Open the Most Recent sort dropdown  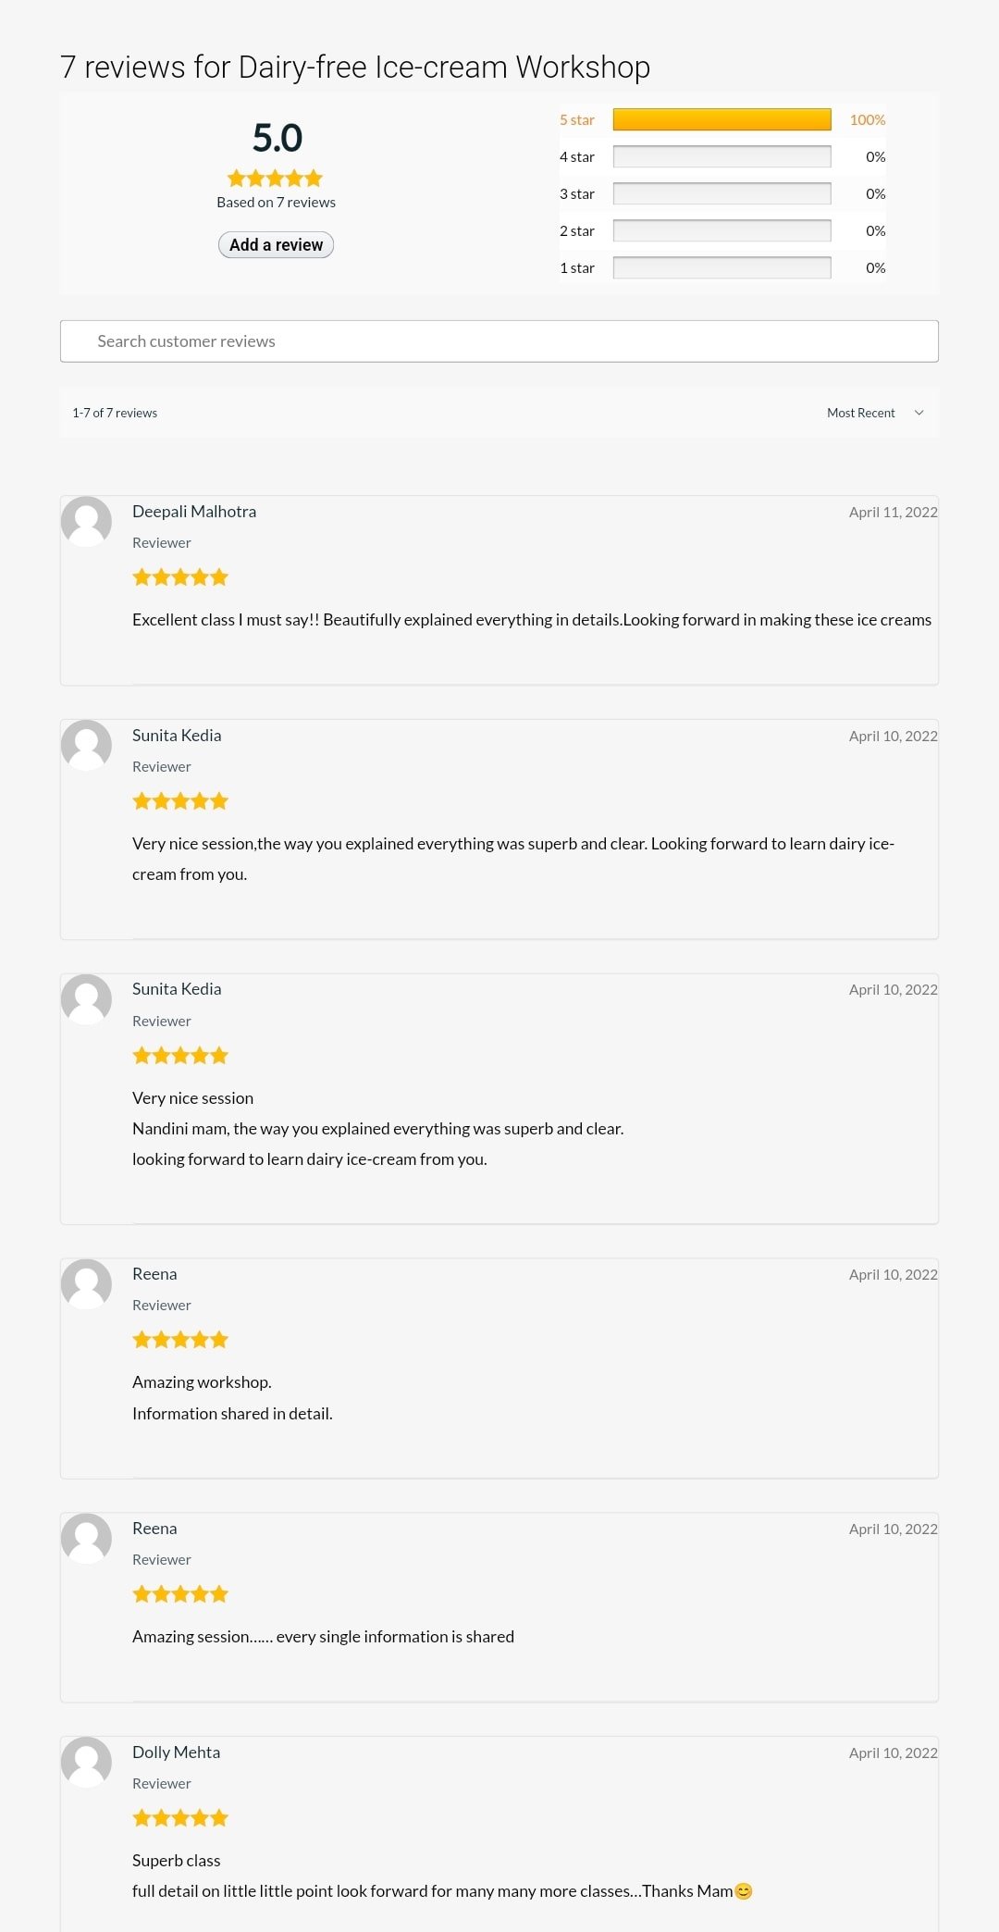pos(861,413)
